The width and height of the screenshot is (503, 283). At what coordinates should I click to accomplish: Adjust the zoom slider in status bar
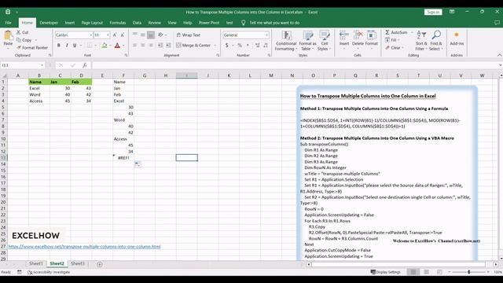click(468, 272)
